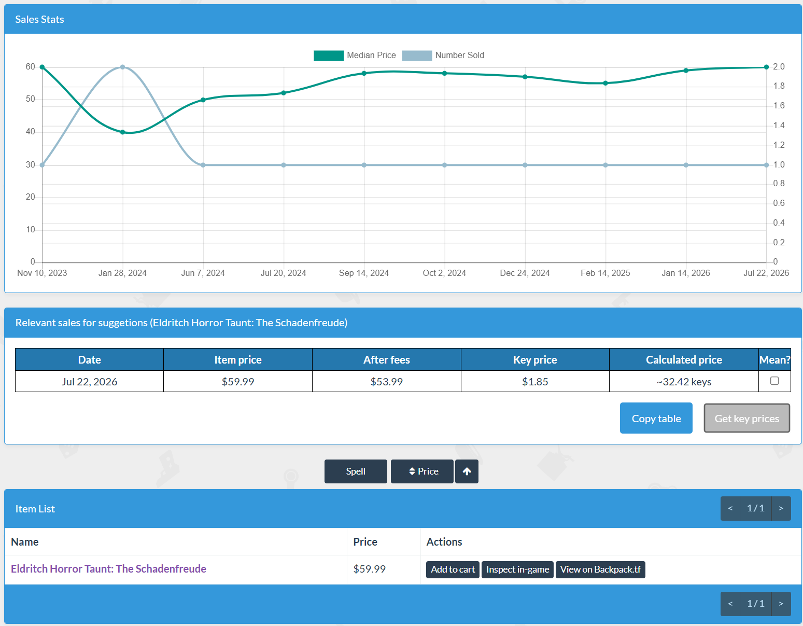Viewport: 803px width, 626px height.
Task: Click the Get key prices button
Action: 747,418
